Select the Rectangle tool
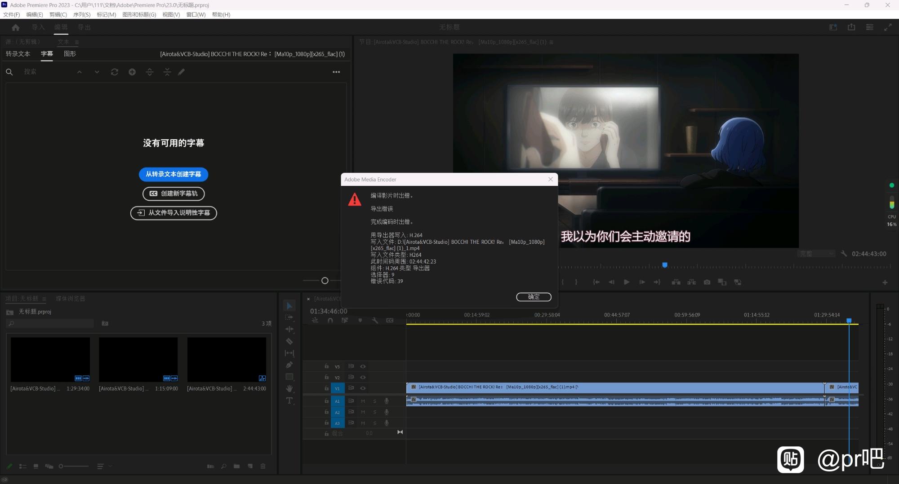Image resolution: width=899 pixels, height=484 pixels. [x=289, y=377]
